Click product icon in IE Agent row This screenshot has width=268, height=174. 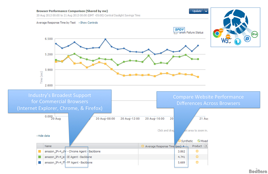click(197, 157)
